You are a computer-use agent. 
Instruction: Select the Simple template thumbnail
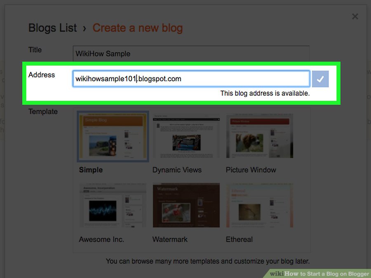tap(113, 136)
